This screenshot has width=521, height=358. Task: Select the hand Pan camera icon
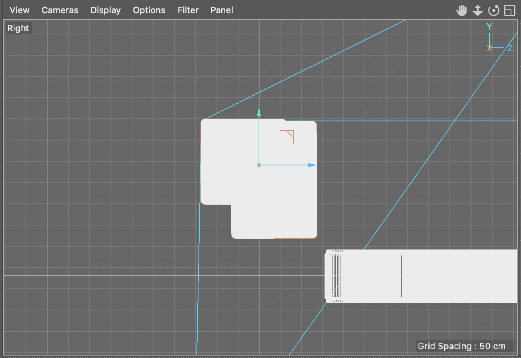[461, 10]
